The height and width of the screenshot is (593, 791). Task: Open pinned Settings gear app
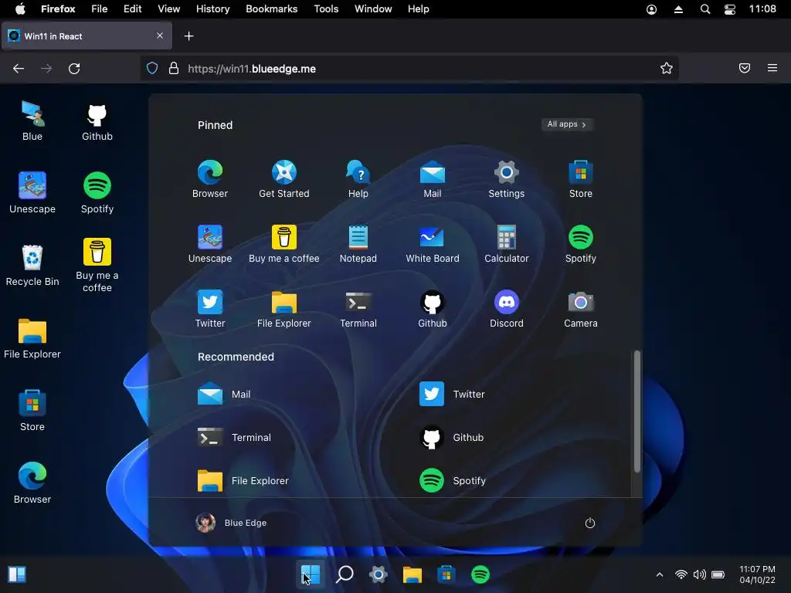507,179
